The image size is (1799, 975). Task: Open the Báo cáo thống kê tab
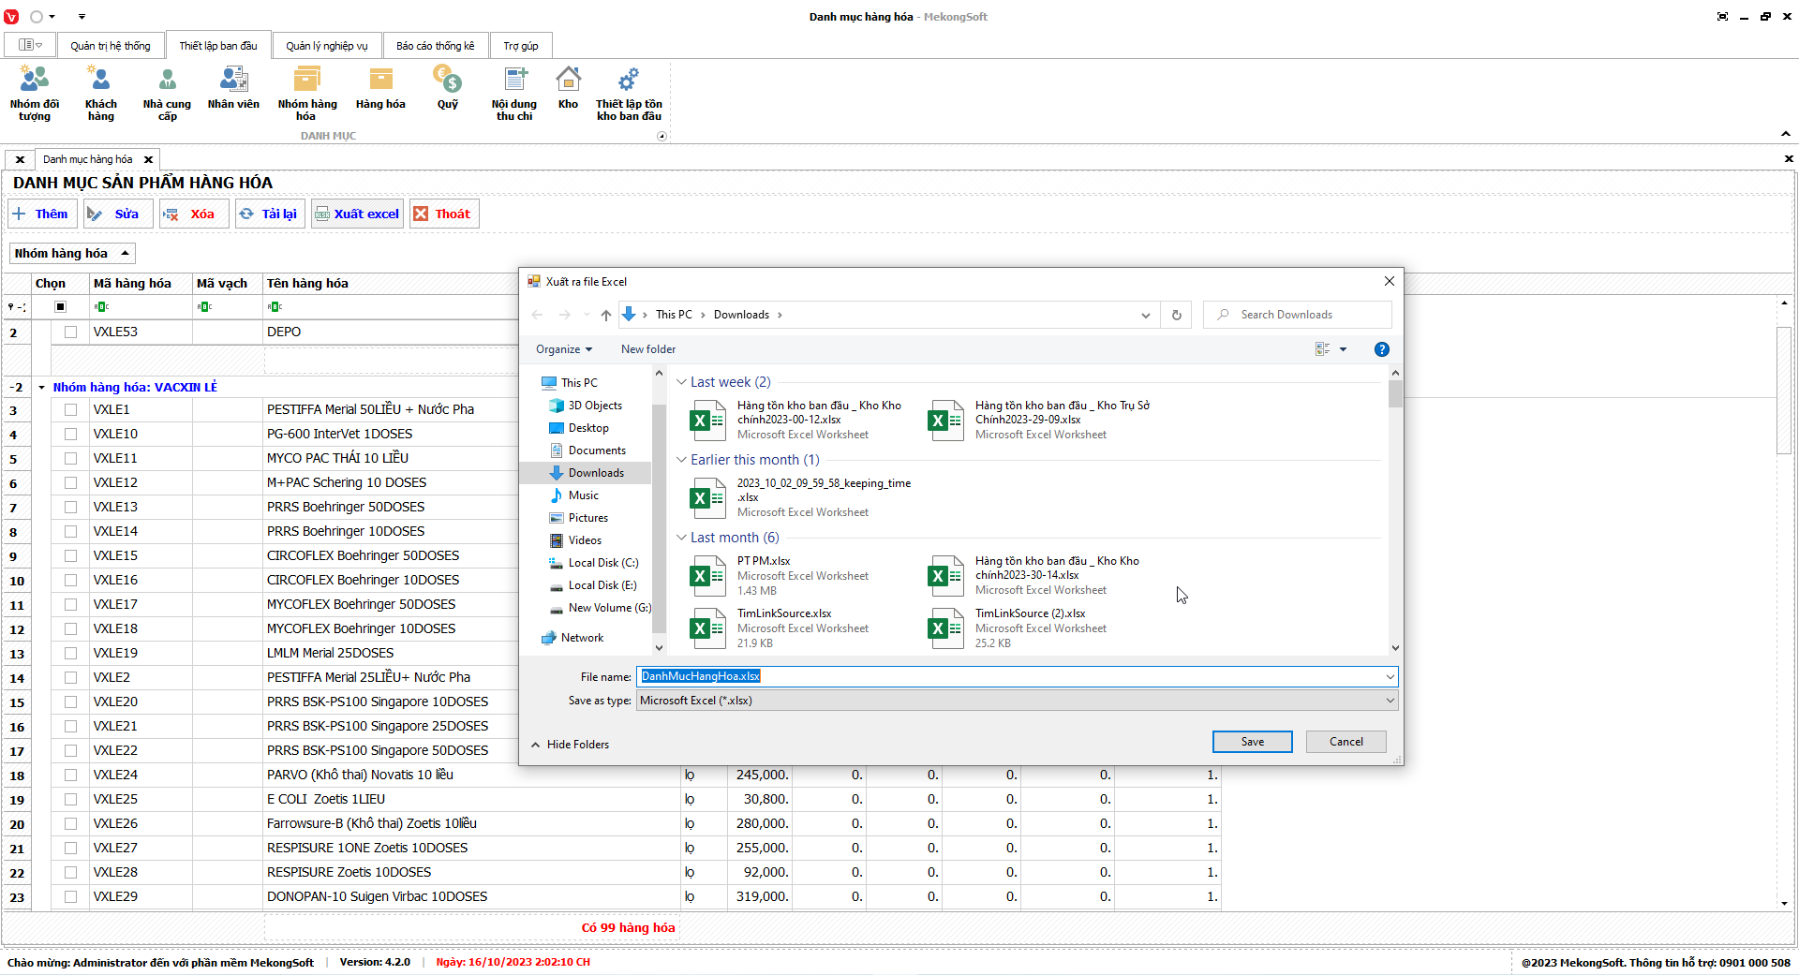tap(435, 46)
